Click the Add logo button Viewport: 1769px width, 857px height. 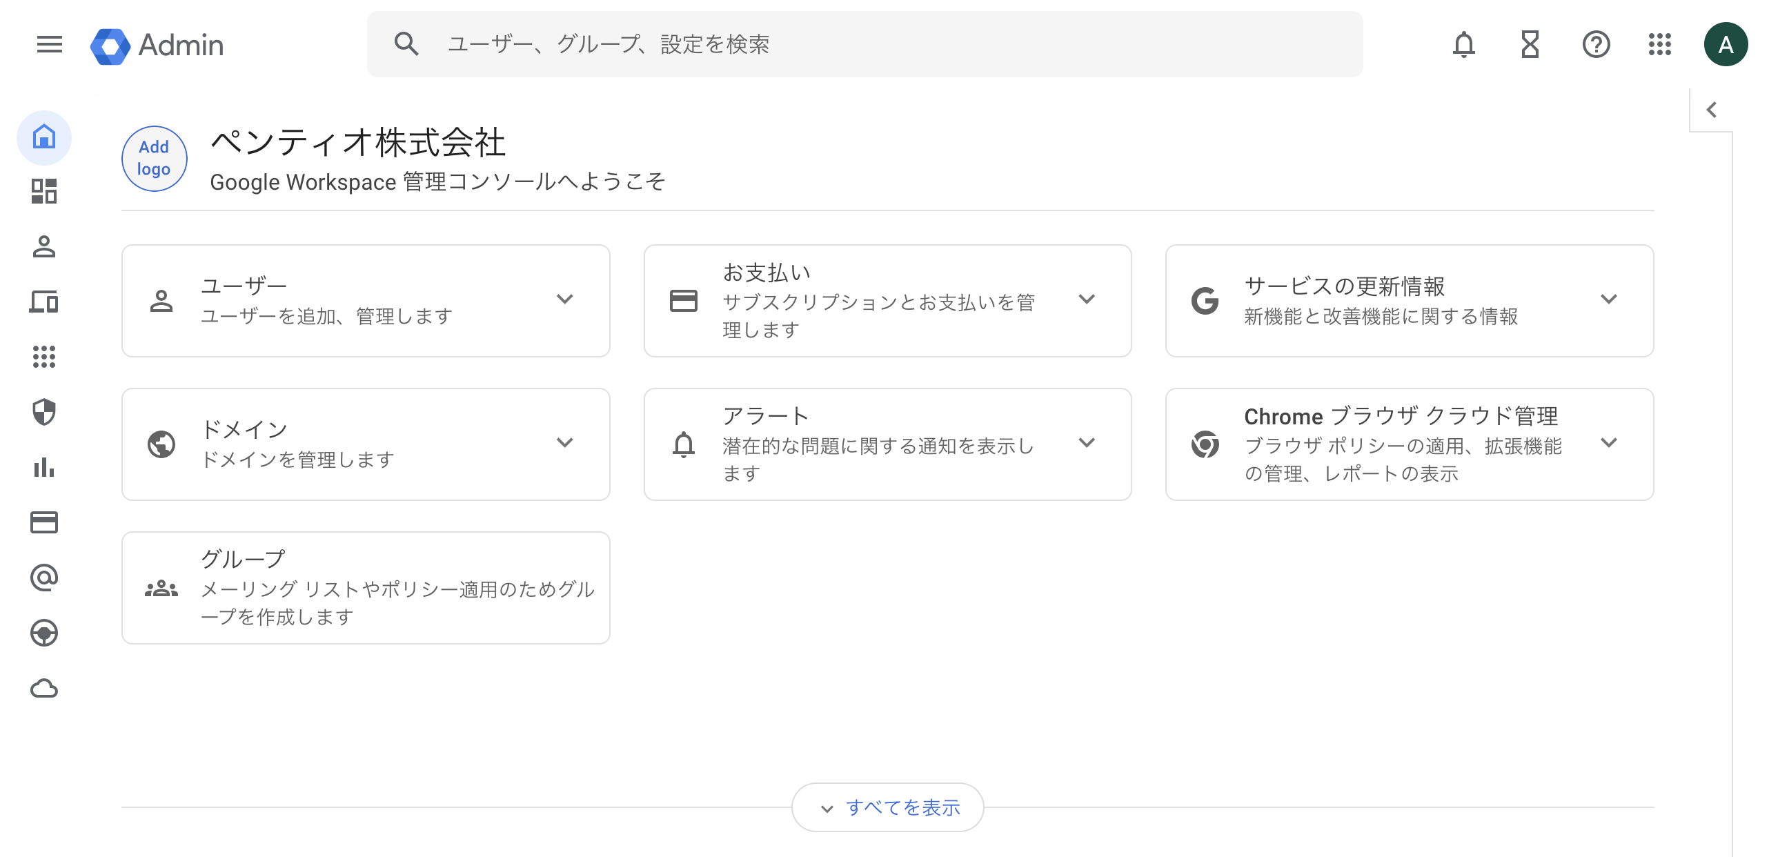[154, 158]
